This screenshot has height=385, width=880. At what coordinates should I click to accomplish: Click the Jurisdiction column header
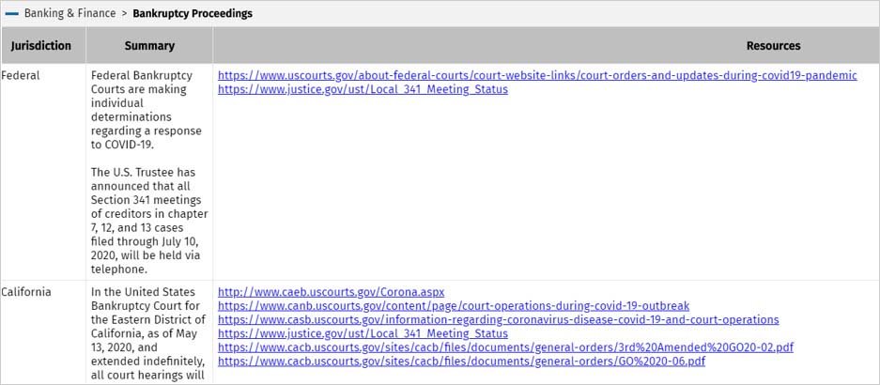pos(41,46)
